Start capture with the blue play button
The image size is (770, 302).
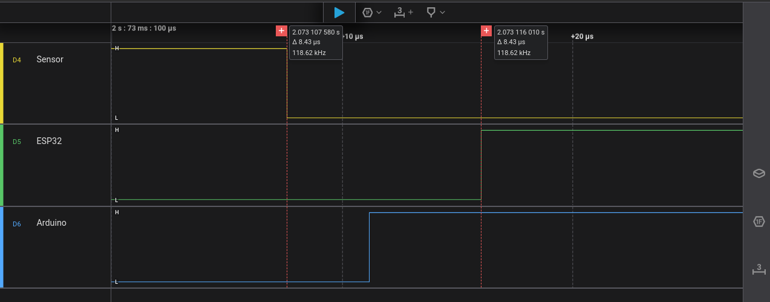[339, 12]
